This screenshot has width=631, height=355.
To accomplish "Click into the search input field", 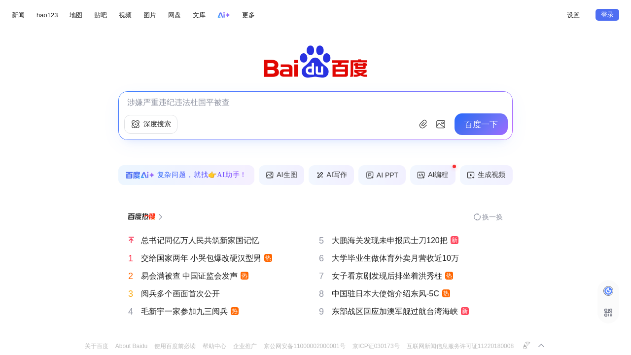I will 315,103.
